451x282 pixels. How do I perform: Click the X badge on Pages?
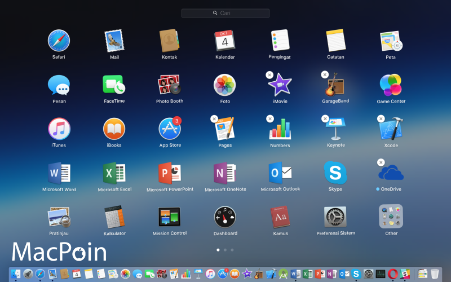coord(214,118)
